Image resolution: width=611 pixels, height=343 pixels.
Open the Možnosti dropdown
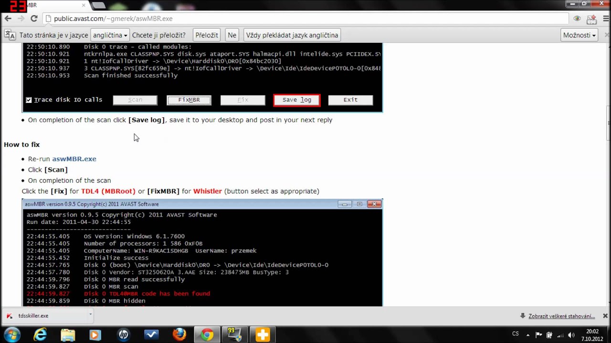coord(579,35)
